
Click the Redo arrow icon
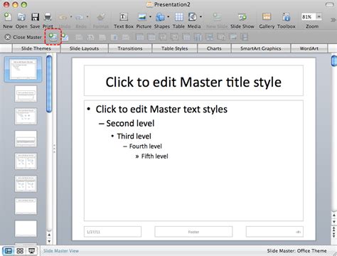(x=79, y=17)
